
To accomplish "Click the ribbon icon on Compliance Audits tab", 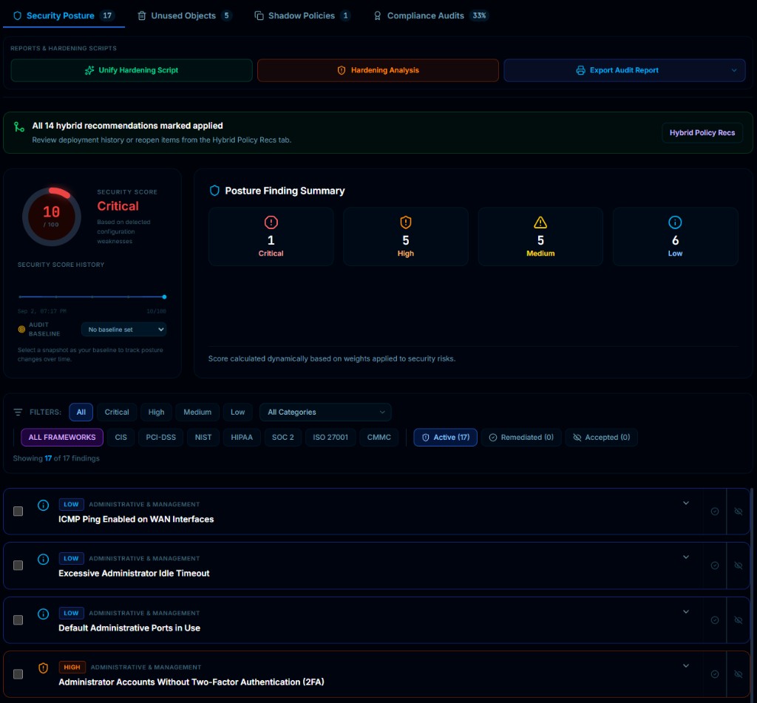I will 378,16.
